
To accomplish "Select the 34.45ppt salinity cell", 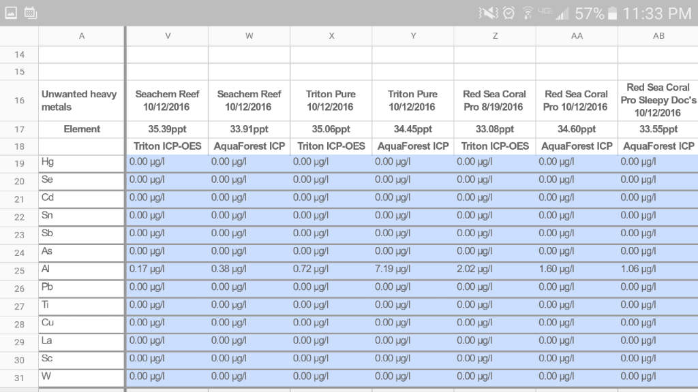I will click(413, 129).
